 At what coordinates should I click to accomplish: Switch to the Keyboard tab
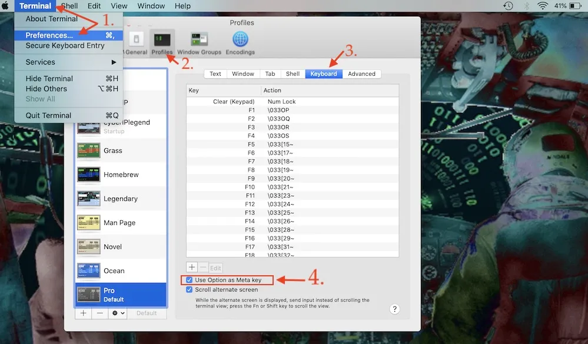click(324, 74)
